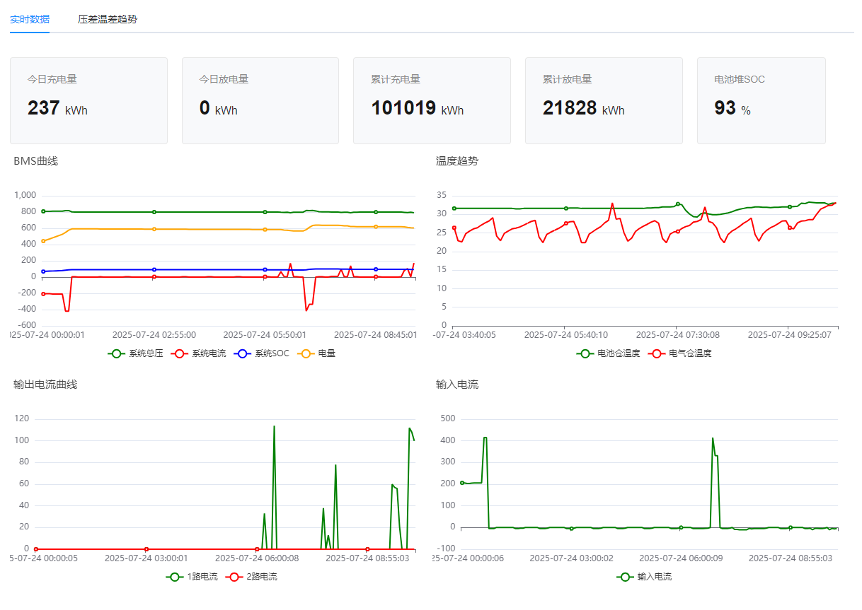Click the 累计放电量 21828 kWh card
This screenshot has width=862, height=610.
(x=604, y=101)
